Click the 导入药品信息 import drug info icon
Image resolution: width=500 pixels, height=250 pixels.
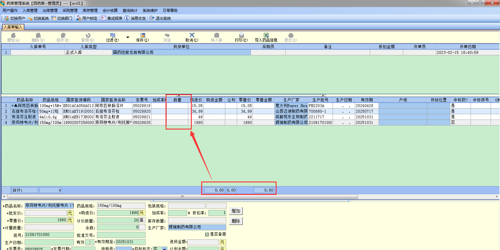(x=266, y=35)
